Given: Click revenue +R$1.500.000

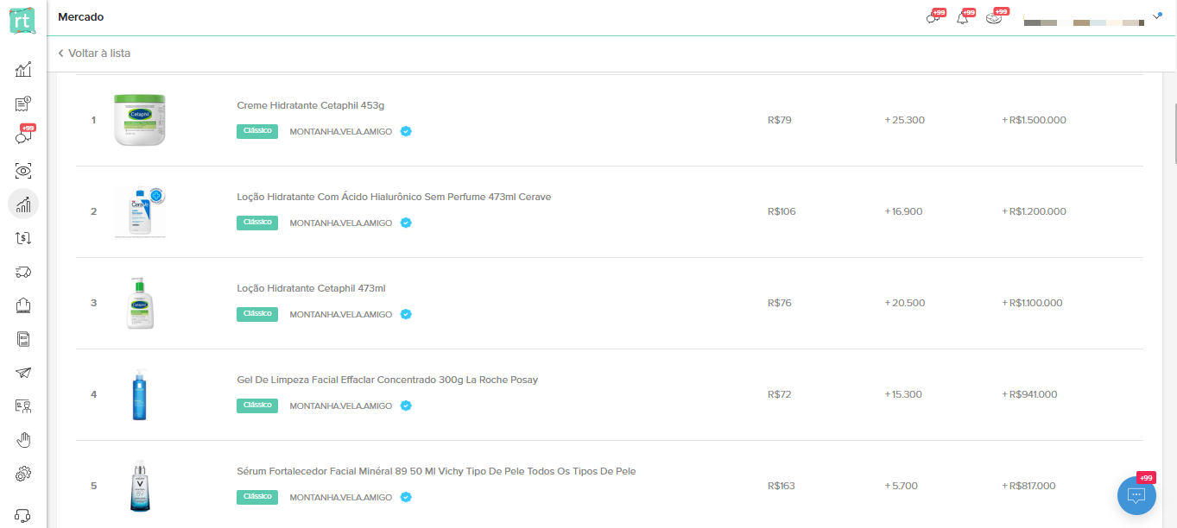Looking at the screenshot, I should 1034,120.
